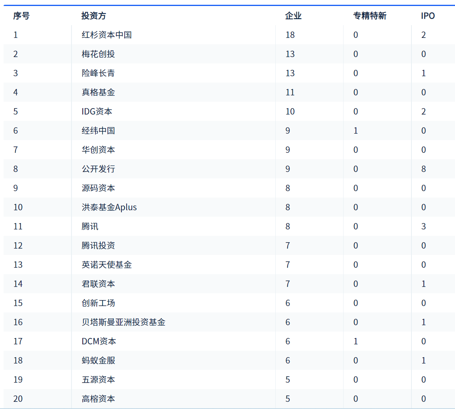Click IPO value 1 for 贝塔斯曼亚洲投资基金
Image resolution: width=455 pixels, height=409 pixels.
(424, 322)
